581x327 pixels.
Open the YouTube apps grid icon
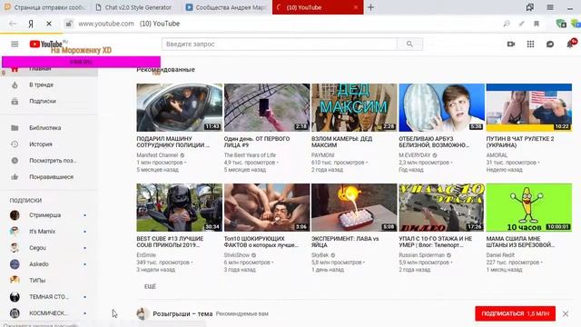click(x=530, y=45)
